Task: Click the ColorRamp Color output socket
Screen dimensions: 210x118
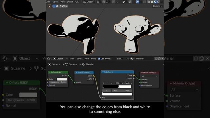Action: coord(134,75)
